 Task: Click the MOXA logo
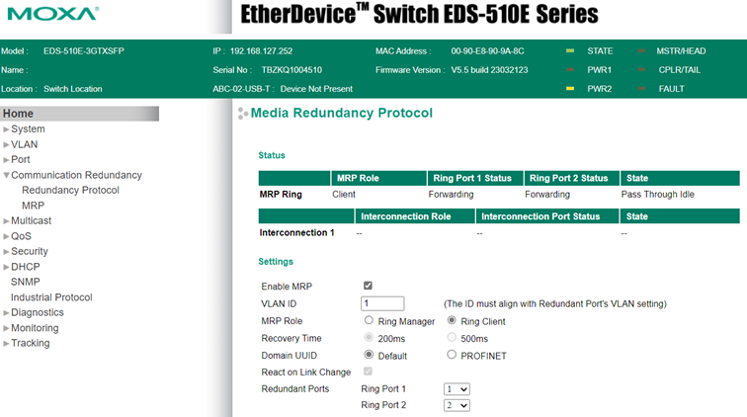[x=53, y=14]
